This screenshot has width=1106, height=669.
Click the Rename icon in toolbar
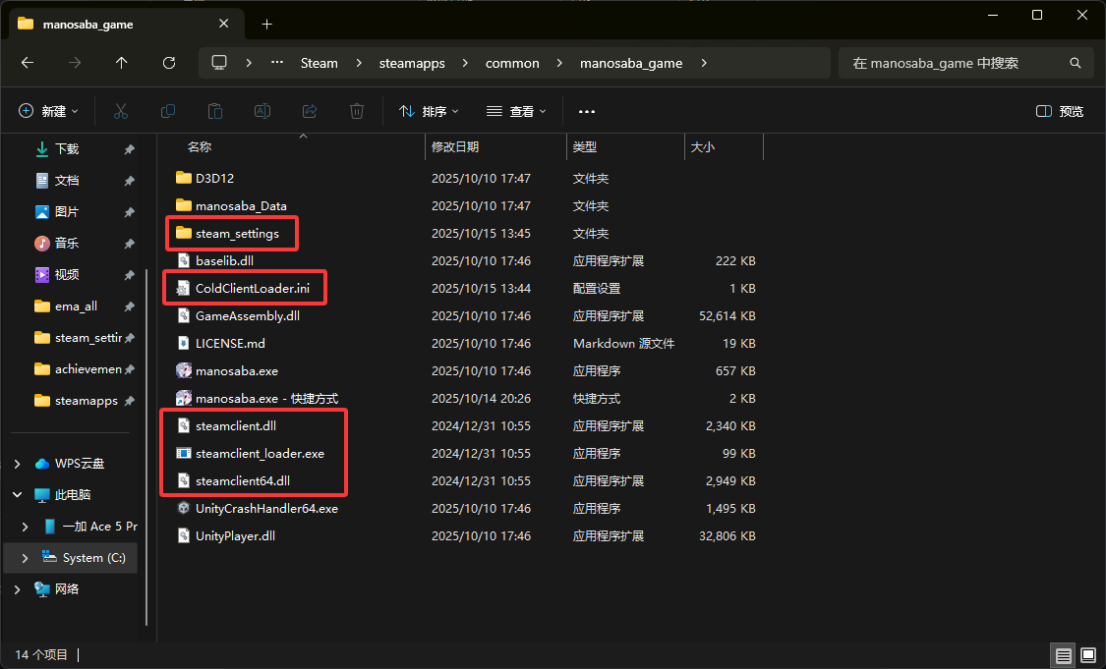[262, 111]
